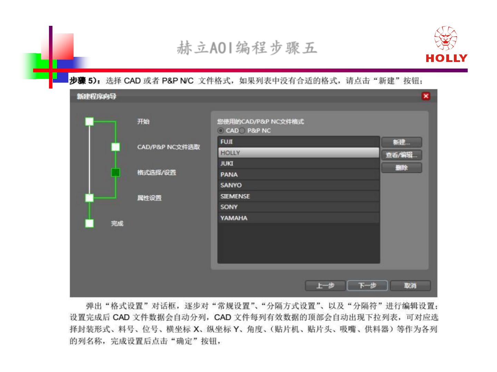Click the dark green 格式选择/设置 step node
This screenshot has height=372, width=497.
click(116, 172)
